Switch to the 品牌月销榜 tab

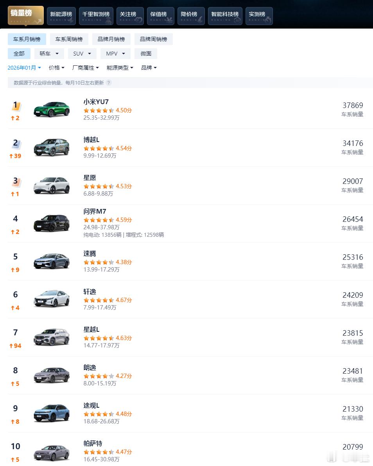click(x=111, y=39)
